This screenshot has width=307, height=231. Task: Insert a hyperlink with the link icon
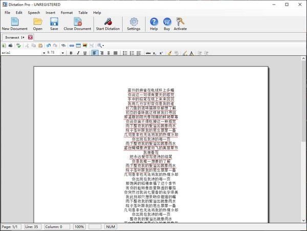pos(72,46)
